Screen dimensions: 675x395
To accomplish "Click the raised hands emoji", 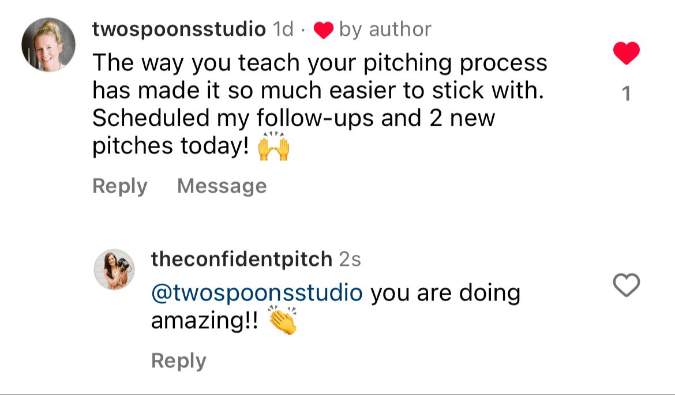I will click(x=273, y=146).
